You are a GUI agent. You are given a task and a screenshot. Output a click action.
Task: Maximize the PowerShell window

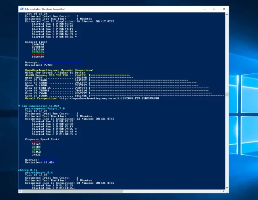pos(214,9)
